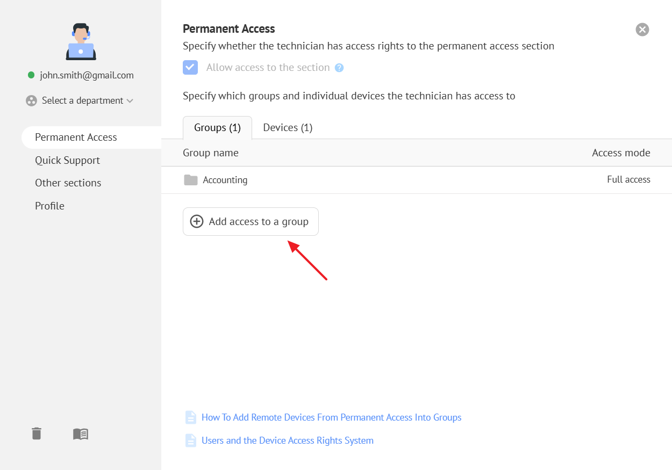Click the technician avatar icon

pos(81,42)
